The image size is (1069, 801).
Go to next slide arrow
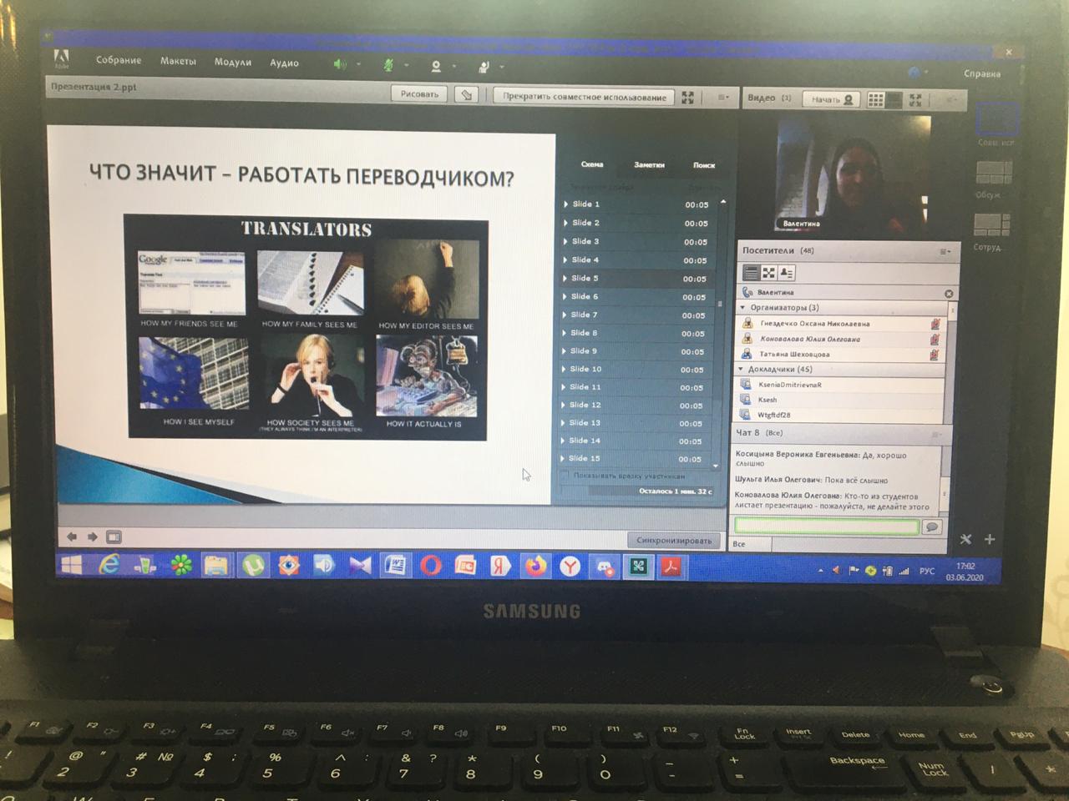tap(92, 537)
